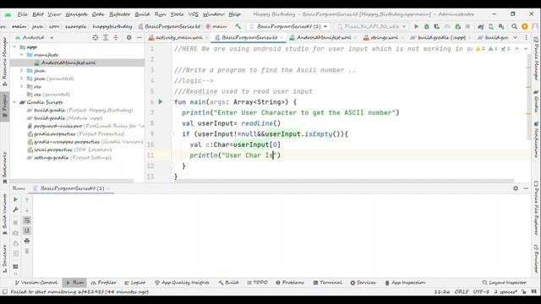Image resolution: width=541 pixels, height=304 pixels.
Task: Click the Make Project hammer icon
Action: pos(238,26)
